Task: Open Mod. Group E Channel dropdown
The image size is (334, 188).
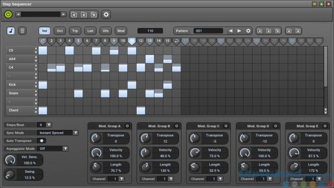Action: tap(319, 179)
